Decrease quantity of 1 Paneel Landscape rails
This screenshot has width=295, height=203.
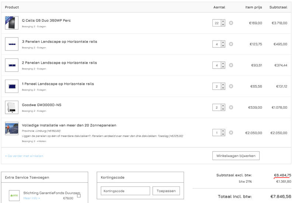pyautogui.click(x=223, y=88)
